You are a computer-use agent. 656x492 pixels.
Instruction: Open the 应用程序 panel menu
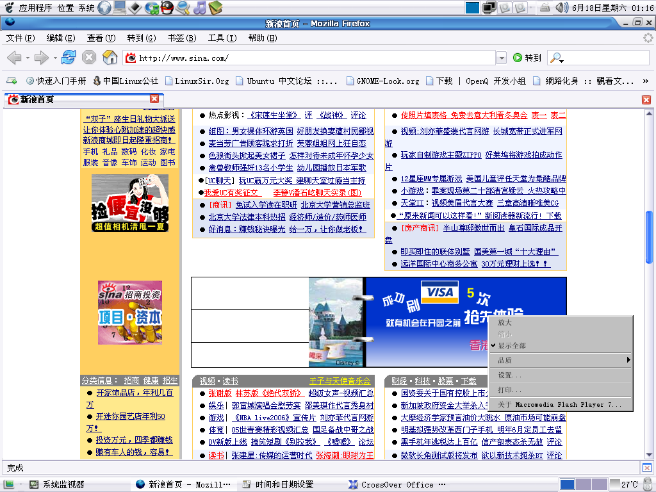[x=35, y=8]
